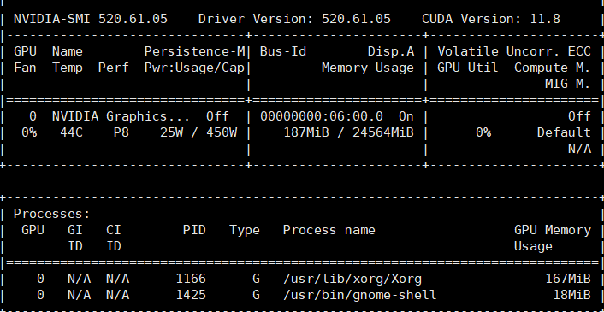The width and height of the screenshot is (604, 312).
Task: Click the PID column header
Action: coord(194,230)
